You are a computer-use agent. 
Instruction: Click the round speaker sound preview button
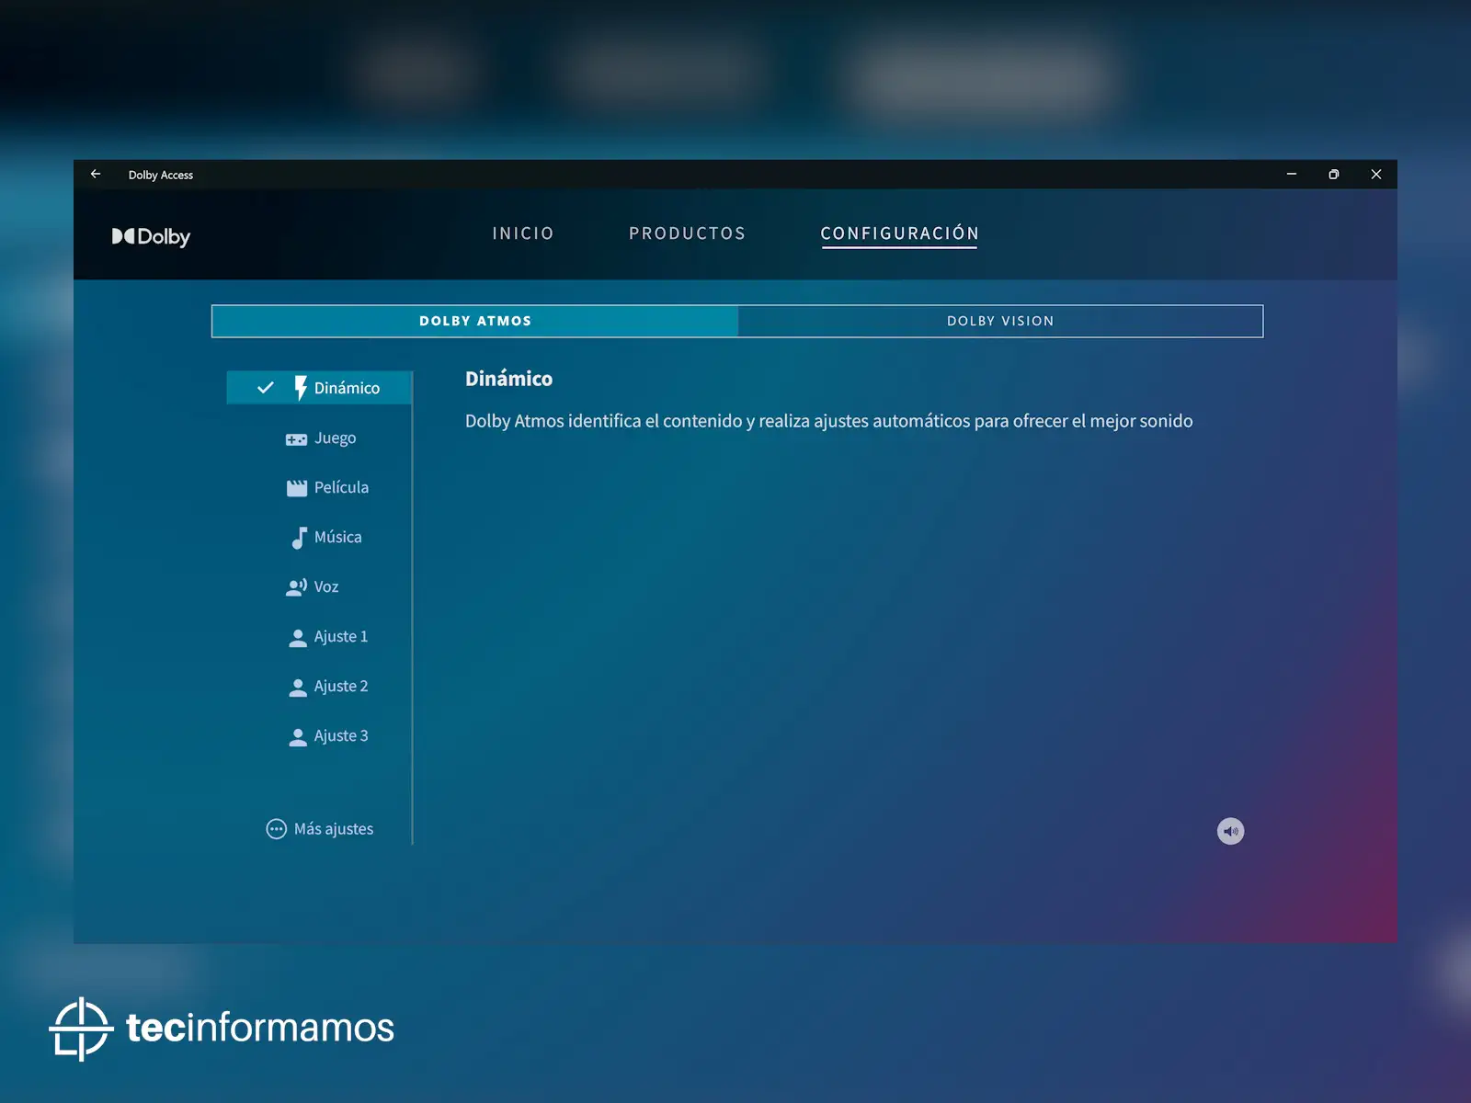[1230, 831]
